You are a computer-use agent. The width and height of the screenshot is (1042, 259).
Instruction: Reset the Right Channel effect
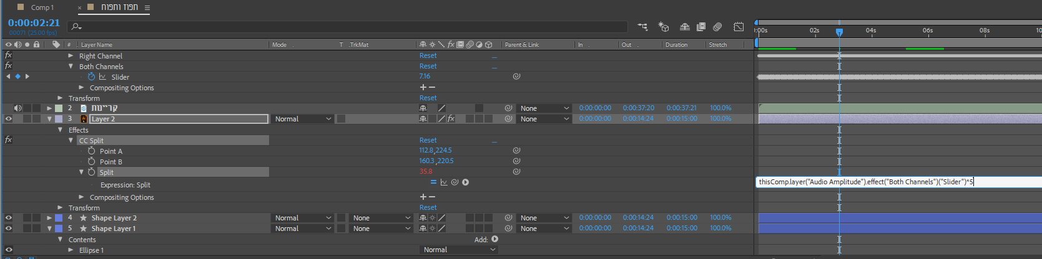(428, 55)
